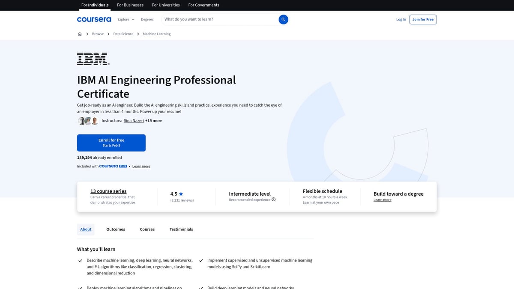The height and width of the screenshot is (289, 514).
Task: Click the instructor avatars group
Action: click(x=88, y=121)
